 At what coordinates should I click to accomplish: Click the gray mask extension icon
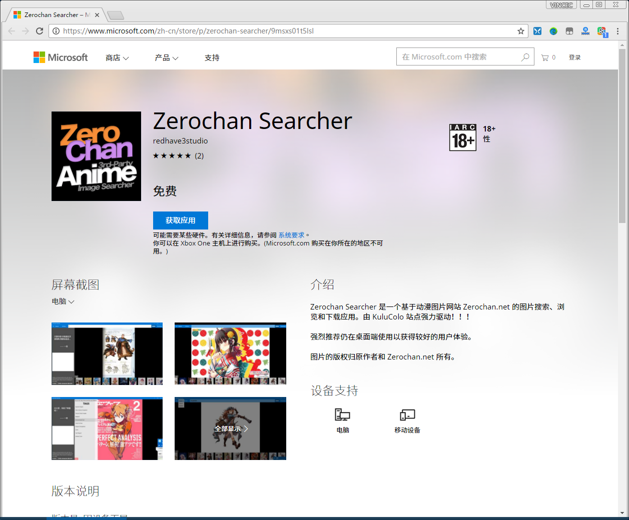(x=569, y=31)
